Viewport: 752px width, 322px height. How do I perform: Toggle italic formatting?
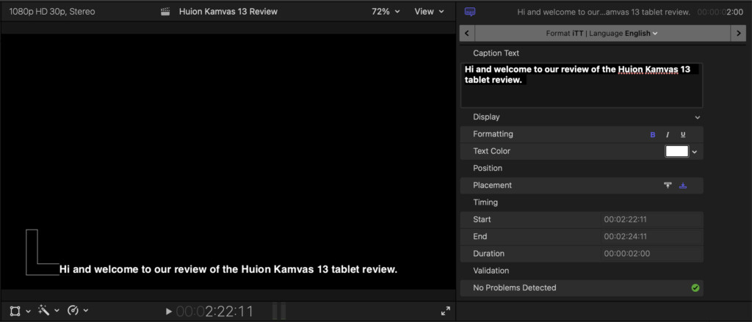[667, 135]
